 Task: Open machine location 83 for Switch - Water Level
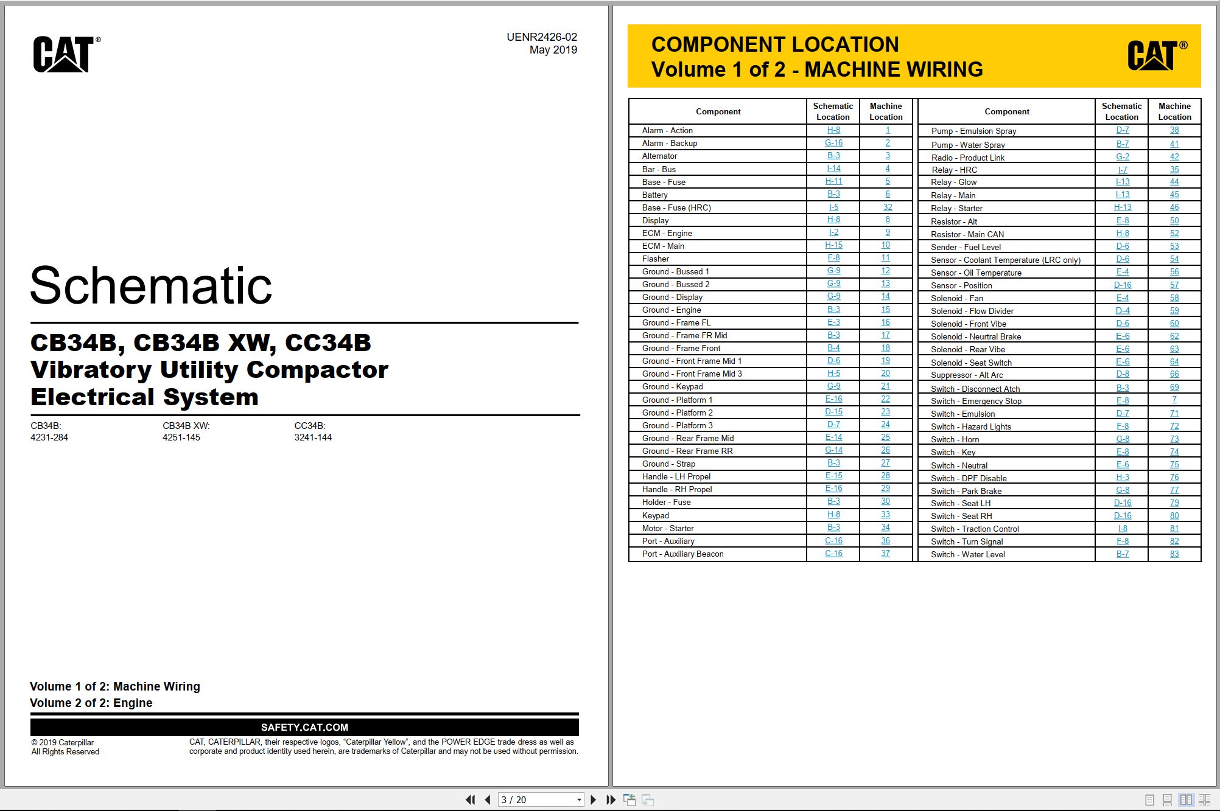click(1174, 554)
